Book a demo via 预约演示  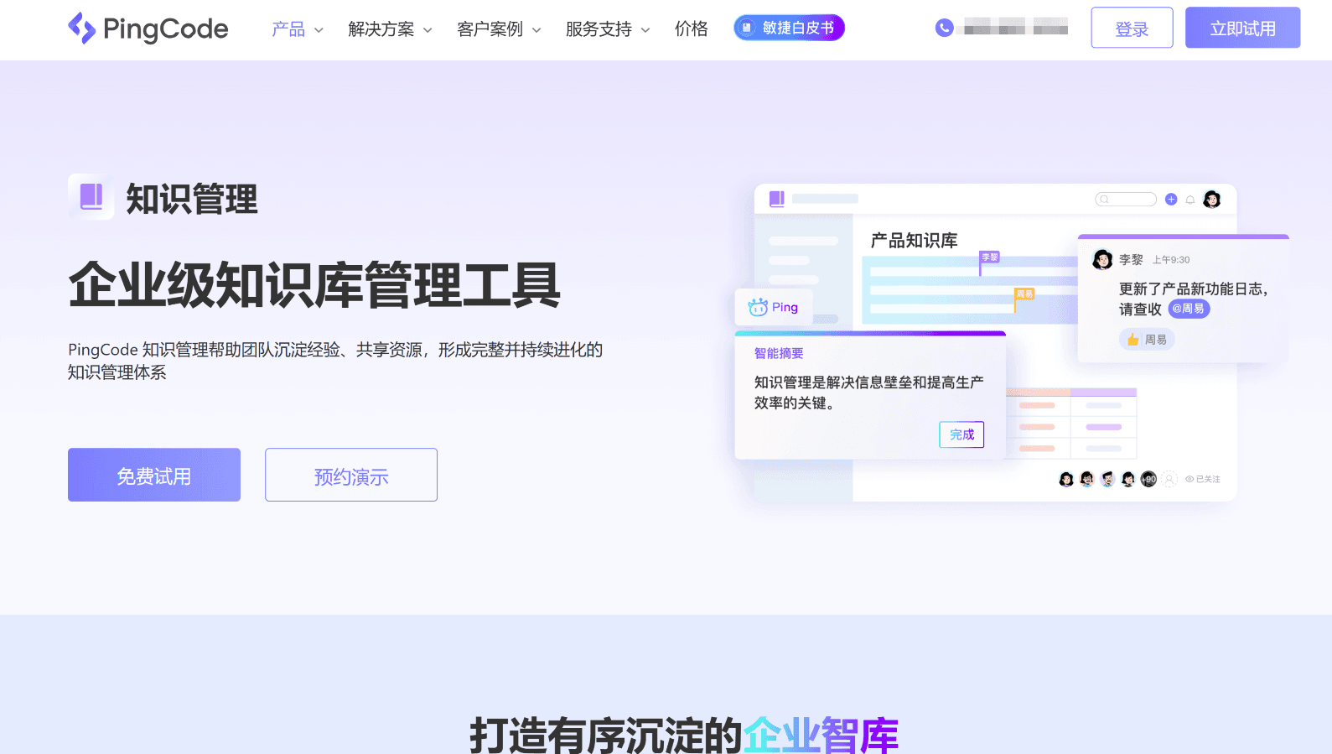[x=351, y=475]
